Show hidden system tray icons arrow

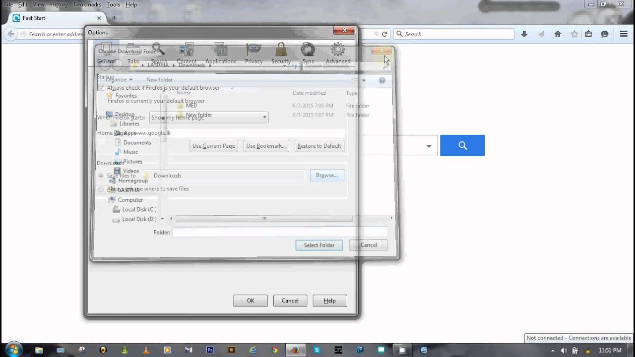[x=553, y=351]
